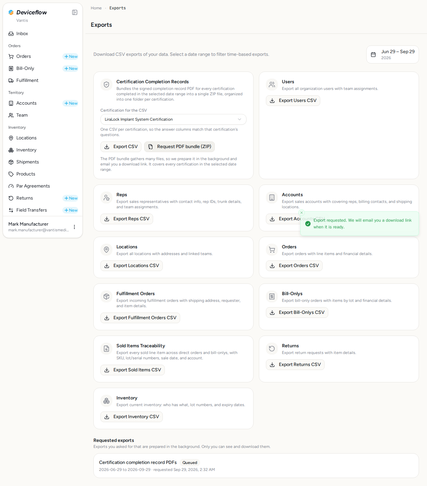Click the Users card people icon
This screenshot has width=427, height=486.
(272, 85)
